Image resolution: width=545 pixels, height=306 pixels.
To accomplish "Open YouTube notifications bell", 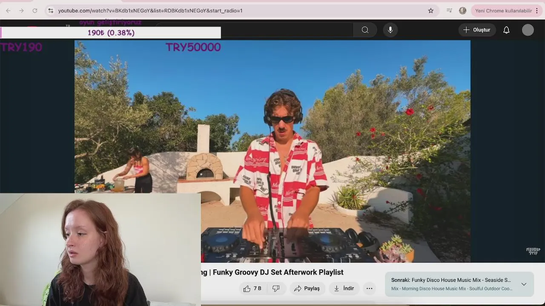I will pyautogui.click(x=506, y=30).
